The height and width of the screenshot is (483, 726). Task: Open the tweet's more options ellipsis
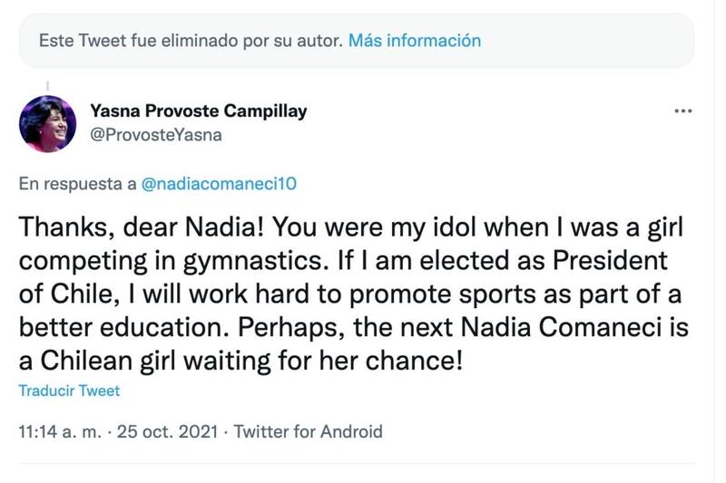tap(683, 111)
